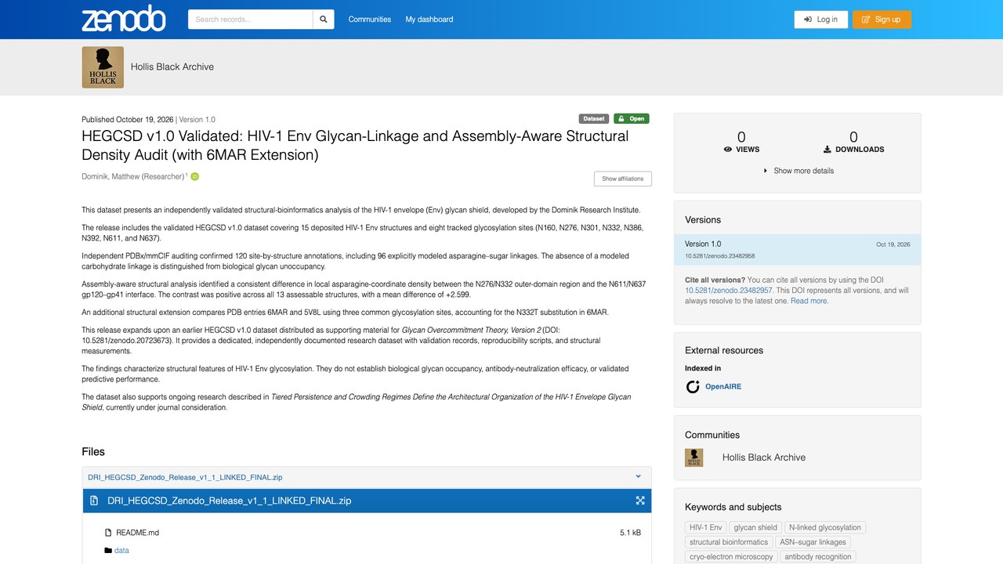Screen dimensions: 1003x564
Task: Click the Hollis Black Archive header avatar
Action: point(103,67)
